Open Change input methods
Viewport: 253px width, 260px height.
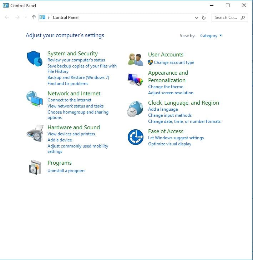(x=170, y=115)
